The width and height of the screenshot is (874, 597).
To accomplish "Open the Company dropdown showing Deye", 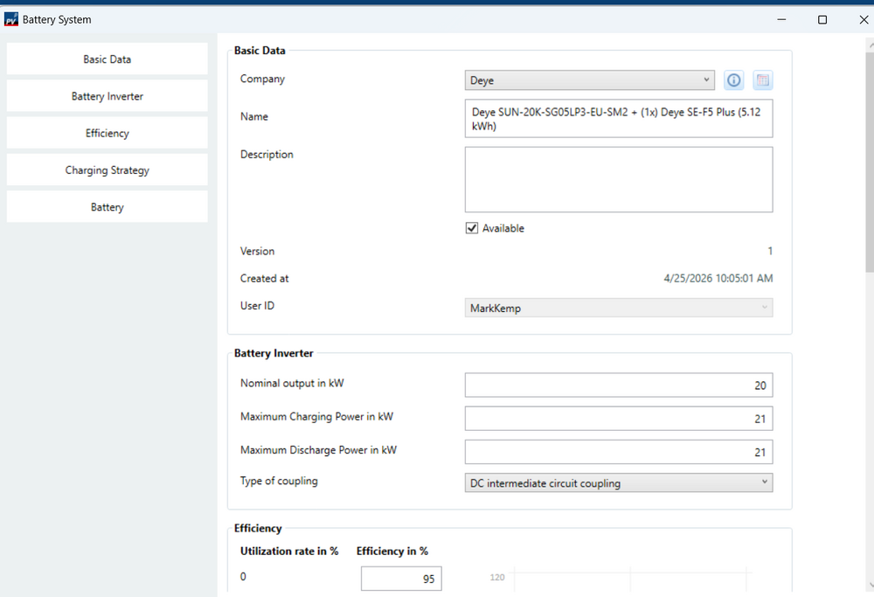I will [590, 80].
